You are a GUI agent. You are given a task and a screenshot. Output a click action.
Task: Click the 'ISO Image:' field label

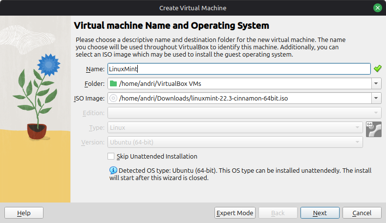point(89,99)
